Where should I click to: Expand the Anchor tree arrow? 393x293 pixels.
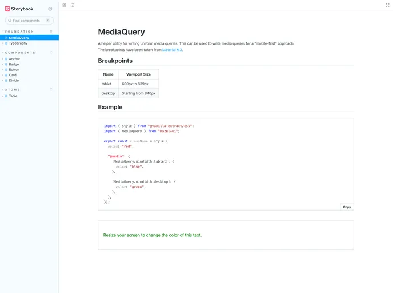coord(3,59)
